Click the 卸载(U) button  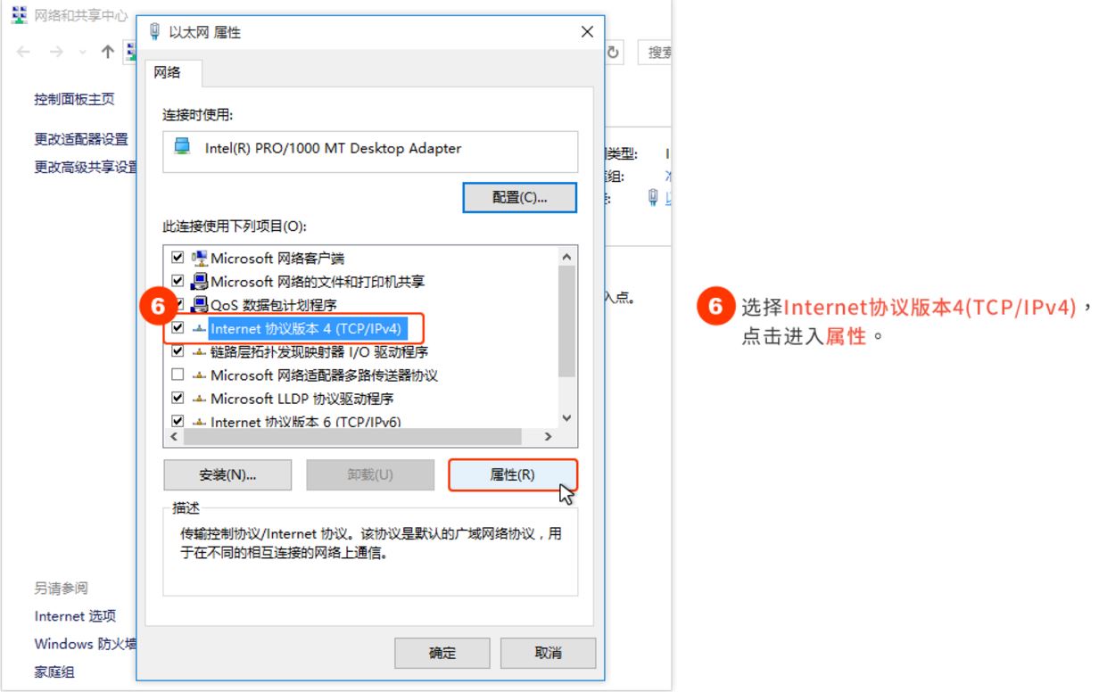(x=369, y=475)
